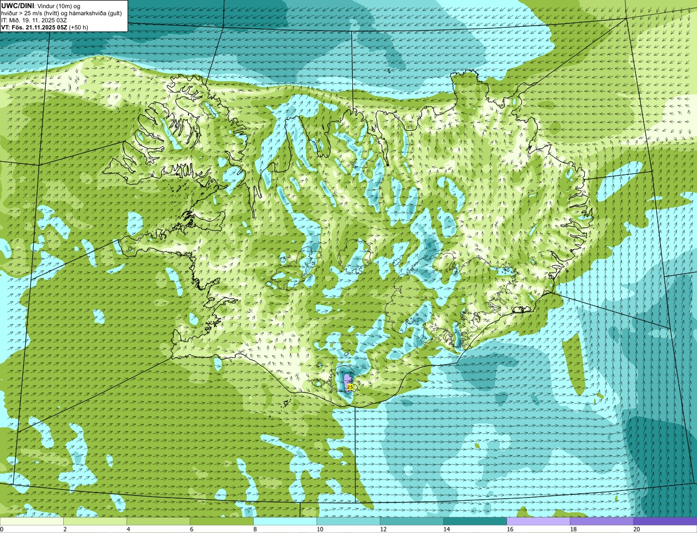Click the legend scale label "4"
Screen dimensions: 697x533
click(x=128, y=529)
